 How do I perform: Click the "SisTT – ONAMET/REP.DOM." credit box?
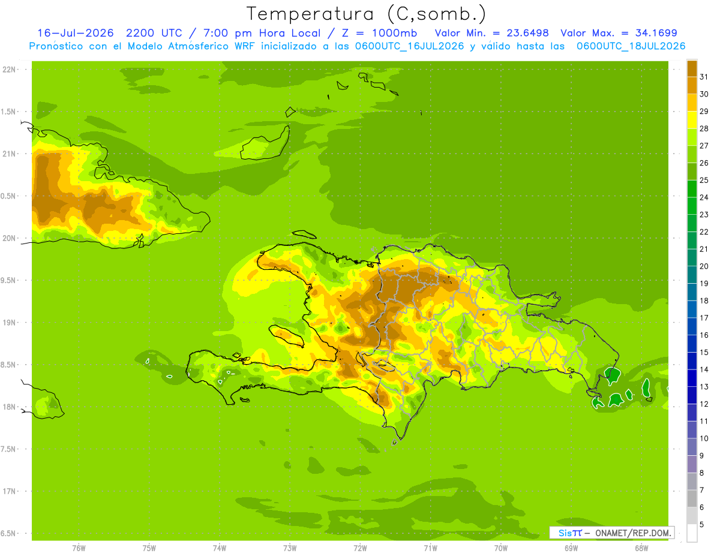click(612, 533)
